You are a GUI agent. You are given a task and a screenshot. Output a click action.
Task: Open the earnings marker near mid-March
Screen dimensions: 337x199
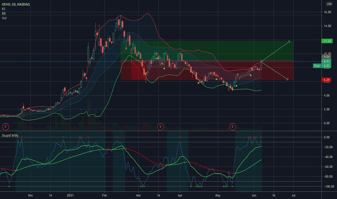pos(160,127)
